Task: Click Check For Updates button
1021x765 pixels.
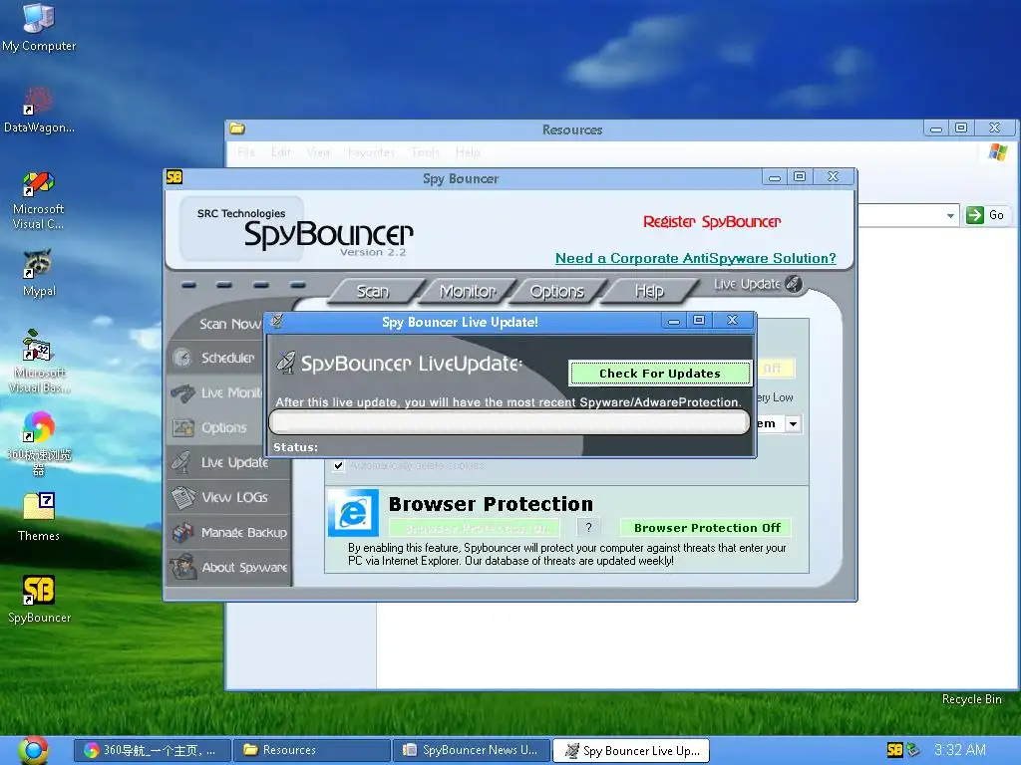Action: pos(660,374)
